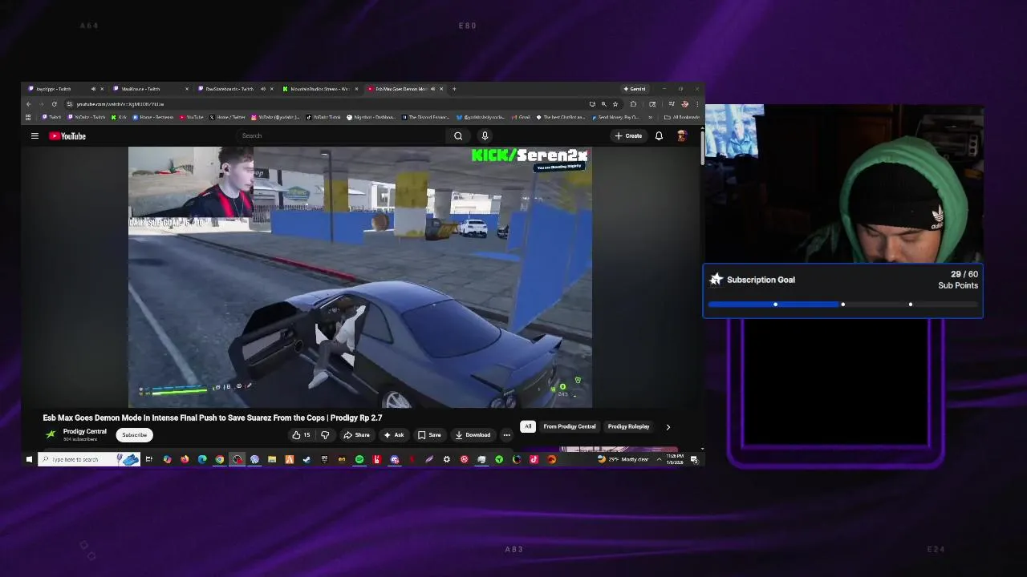Select the From Prodigy Central chip
Viewport: 1027px width, 577px height.
(x=570, y=427)
